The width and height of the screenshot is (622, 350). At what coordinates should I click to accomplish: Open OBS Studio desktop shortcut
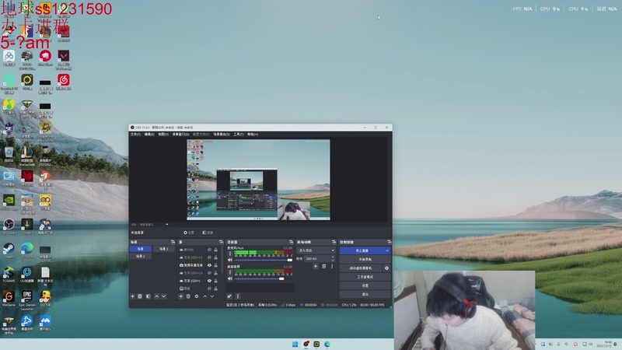[9, 226]
